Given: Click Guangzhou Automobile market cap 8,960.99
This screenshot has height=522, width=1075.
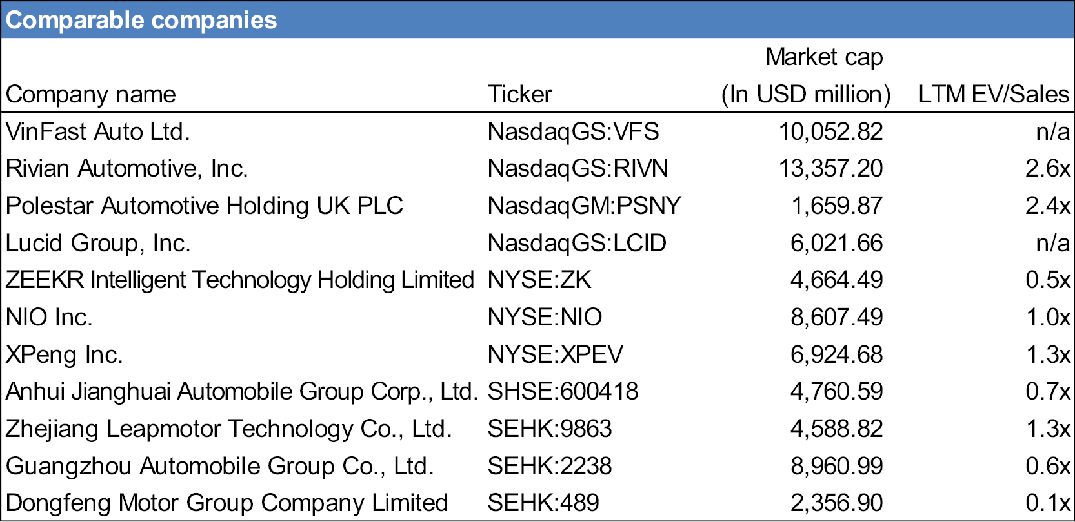Looking at the screenshot, I should (x=836, y=466).
